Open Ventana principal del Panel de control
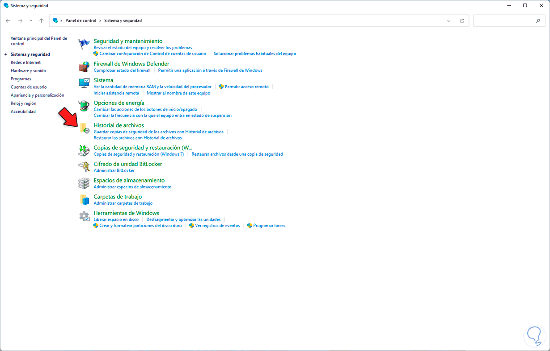This screenshot has width=550, height=351. pyautogui.click(x=39, y=41)
